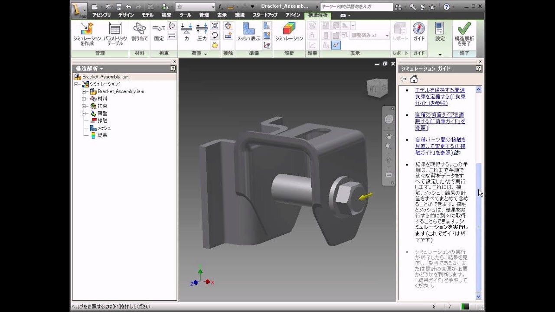Expand the 設定 panel dropdown arrow
The image size is (555, 312).
click(x=440, y=54)
